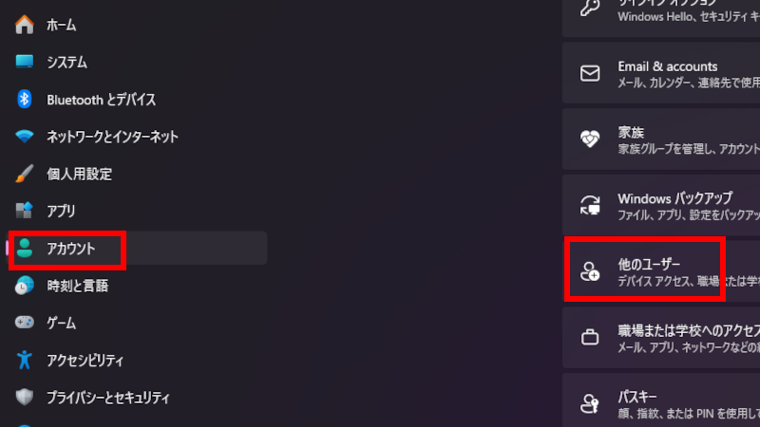
Task: Click the Accessibility figure icon
Action: point(25,360)
